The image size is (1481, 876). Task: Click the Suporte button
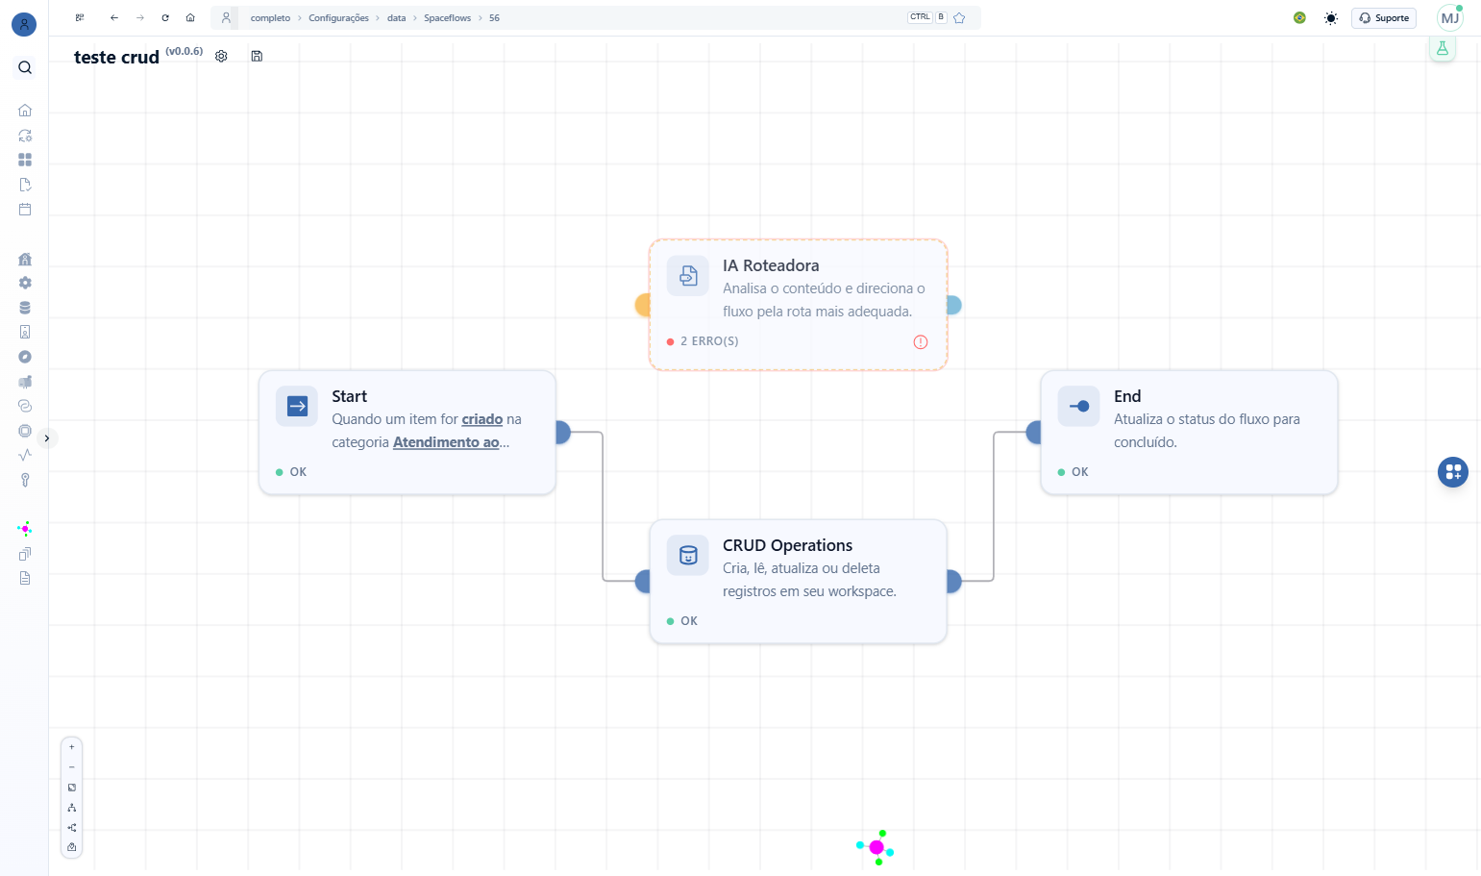pyautogui.click(x=1384, y=17)
